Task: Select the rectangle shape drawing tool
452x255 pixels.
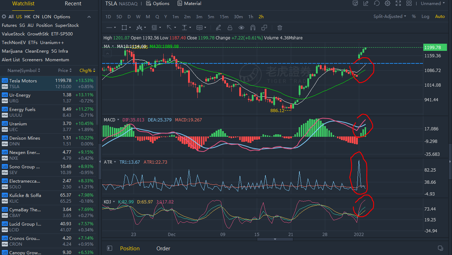Action: [124, 28]
